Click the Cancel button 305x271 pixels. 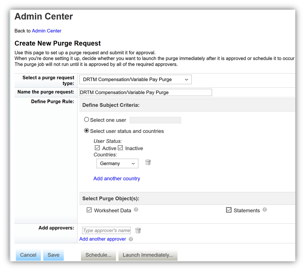click(x=28, y=255)
